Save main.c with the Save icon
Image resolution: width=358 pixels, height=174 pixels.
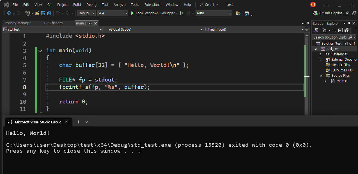[43, 13]
